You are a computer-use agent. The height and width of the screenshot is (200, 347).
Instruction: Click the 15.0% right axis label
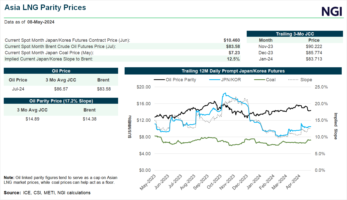pos(321,120)
